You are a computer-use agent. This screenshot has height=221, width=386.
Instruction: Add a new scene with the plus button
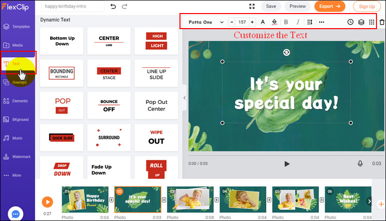pos(381,204)
